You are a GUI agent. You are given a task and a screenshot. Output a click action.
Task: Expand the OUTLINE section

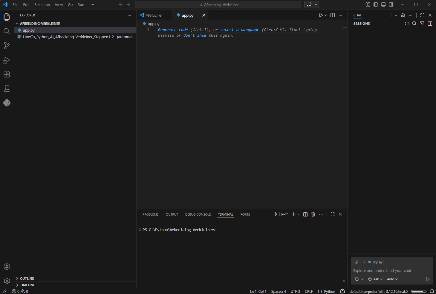[x=27, y=278]
